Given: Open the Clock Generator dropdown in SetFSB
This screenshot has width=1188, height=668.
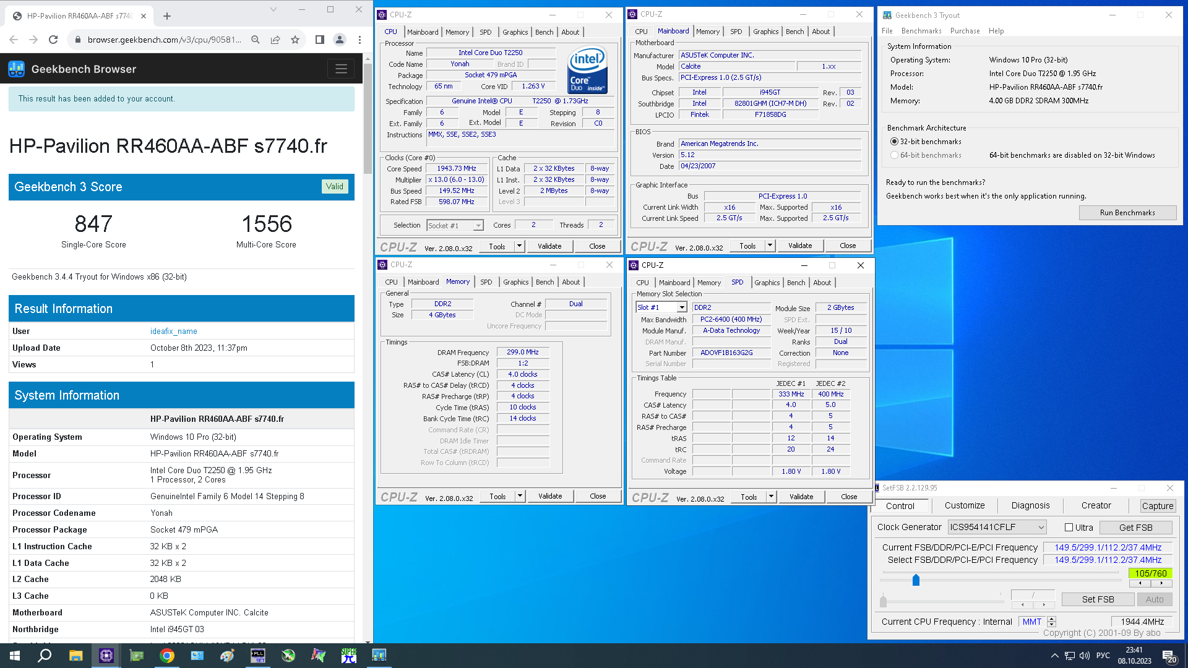Looking at the screenshot, I should click(997, 527).
